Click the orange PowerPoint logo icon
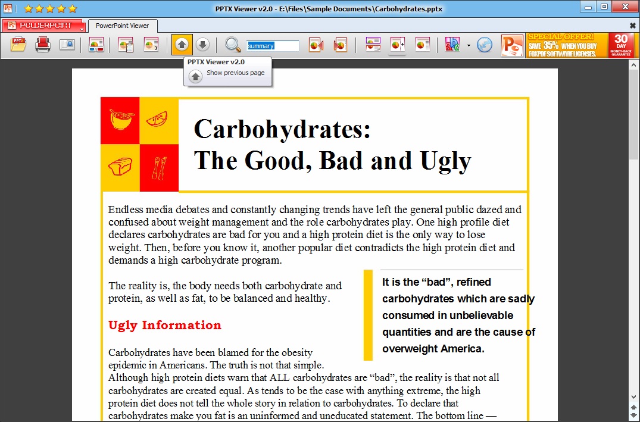The height and width of the screenshot is (422, 640). 512,45
